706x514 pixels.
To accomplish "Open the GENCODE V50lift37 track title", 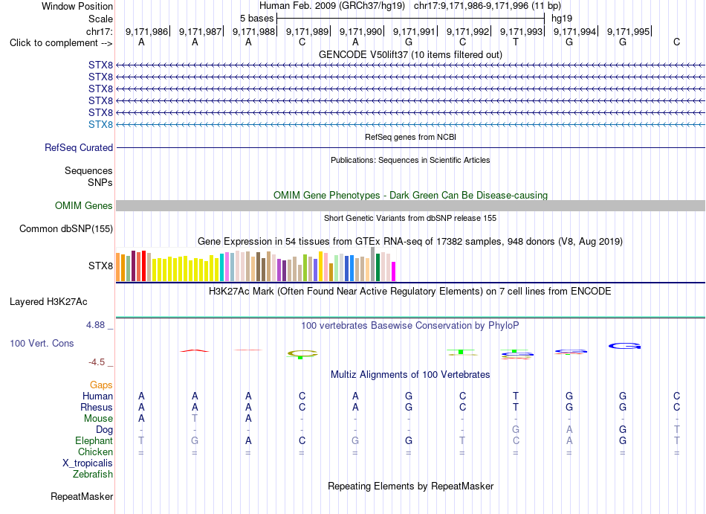I will 410,54.
